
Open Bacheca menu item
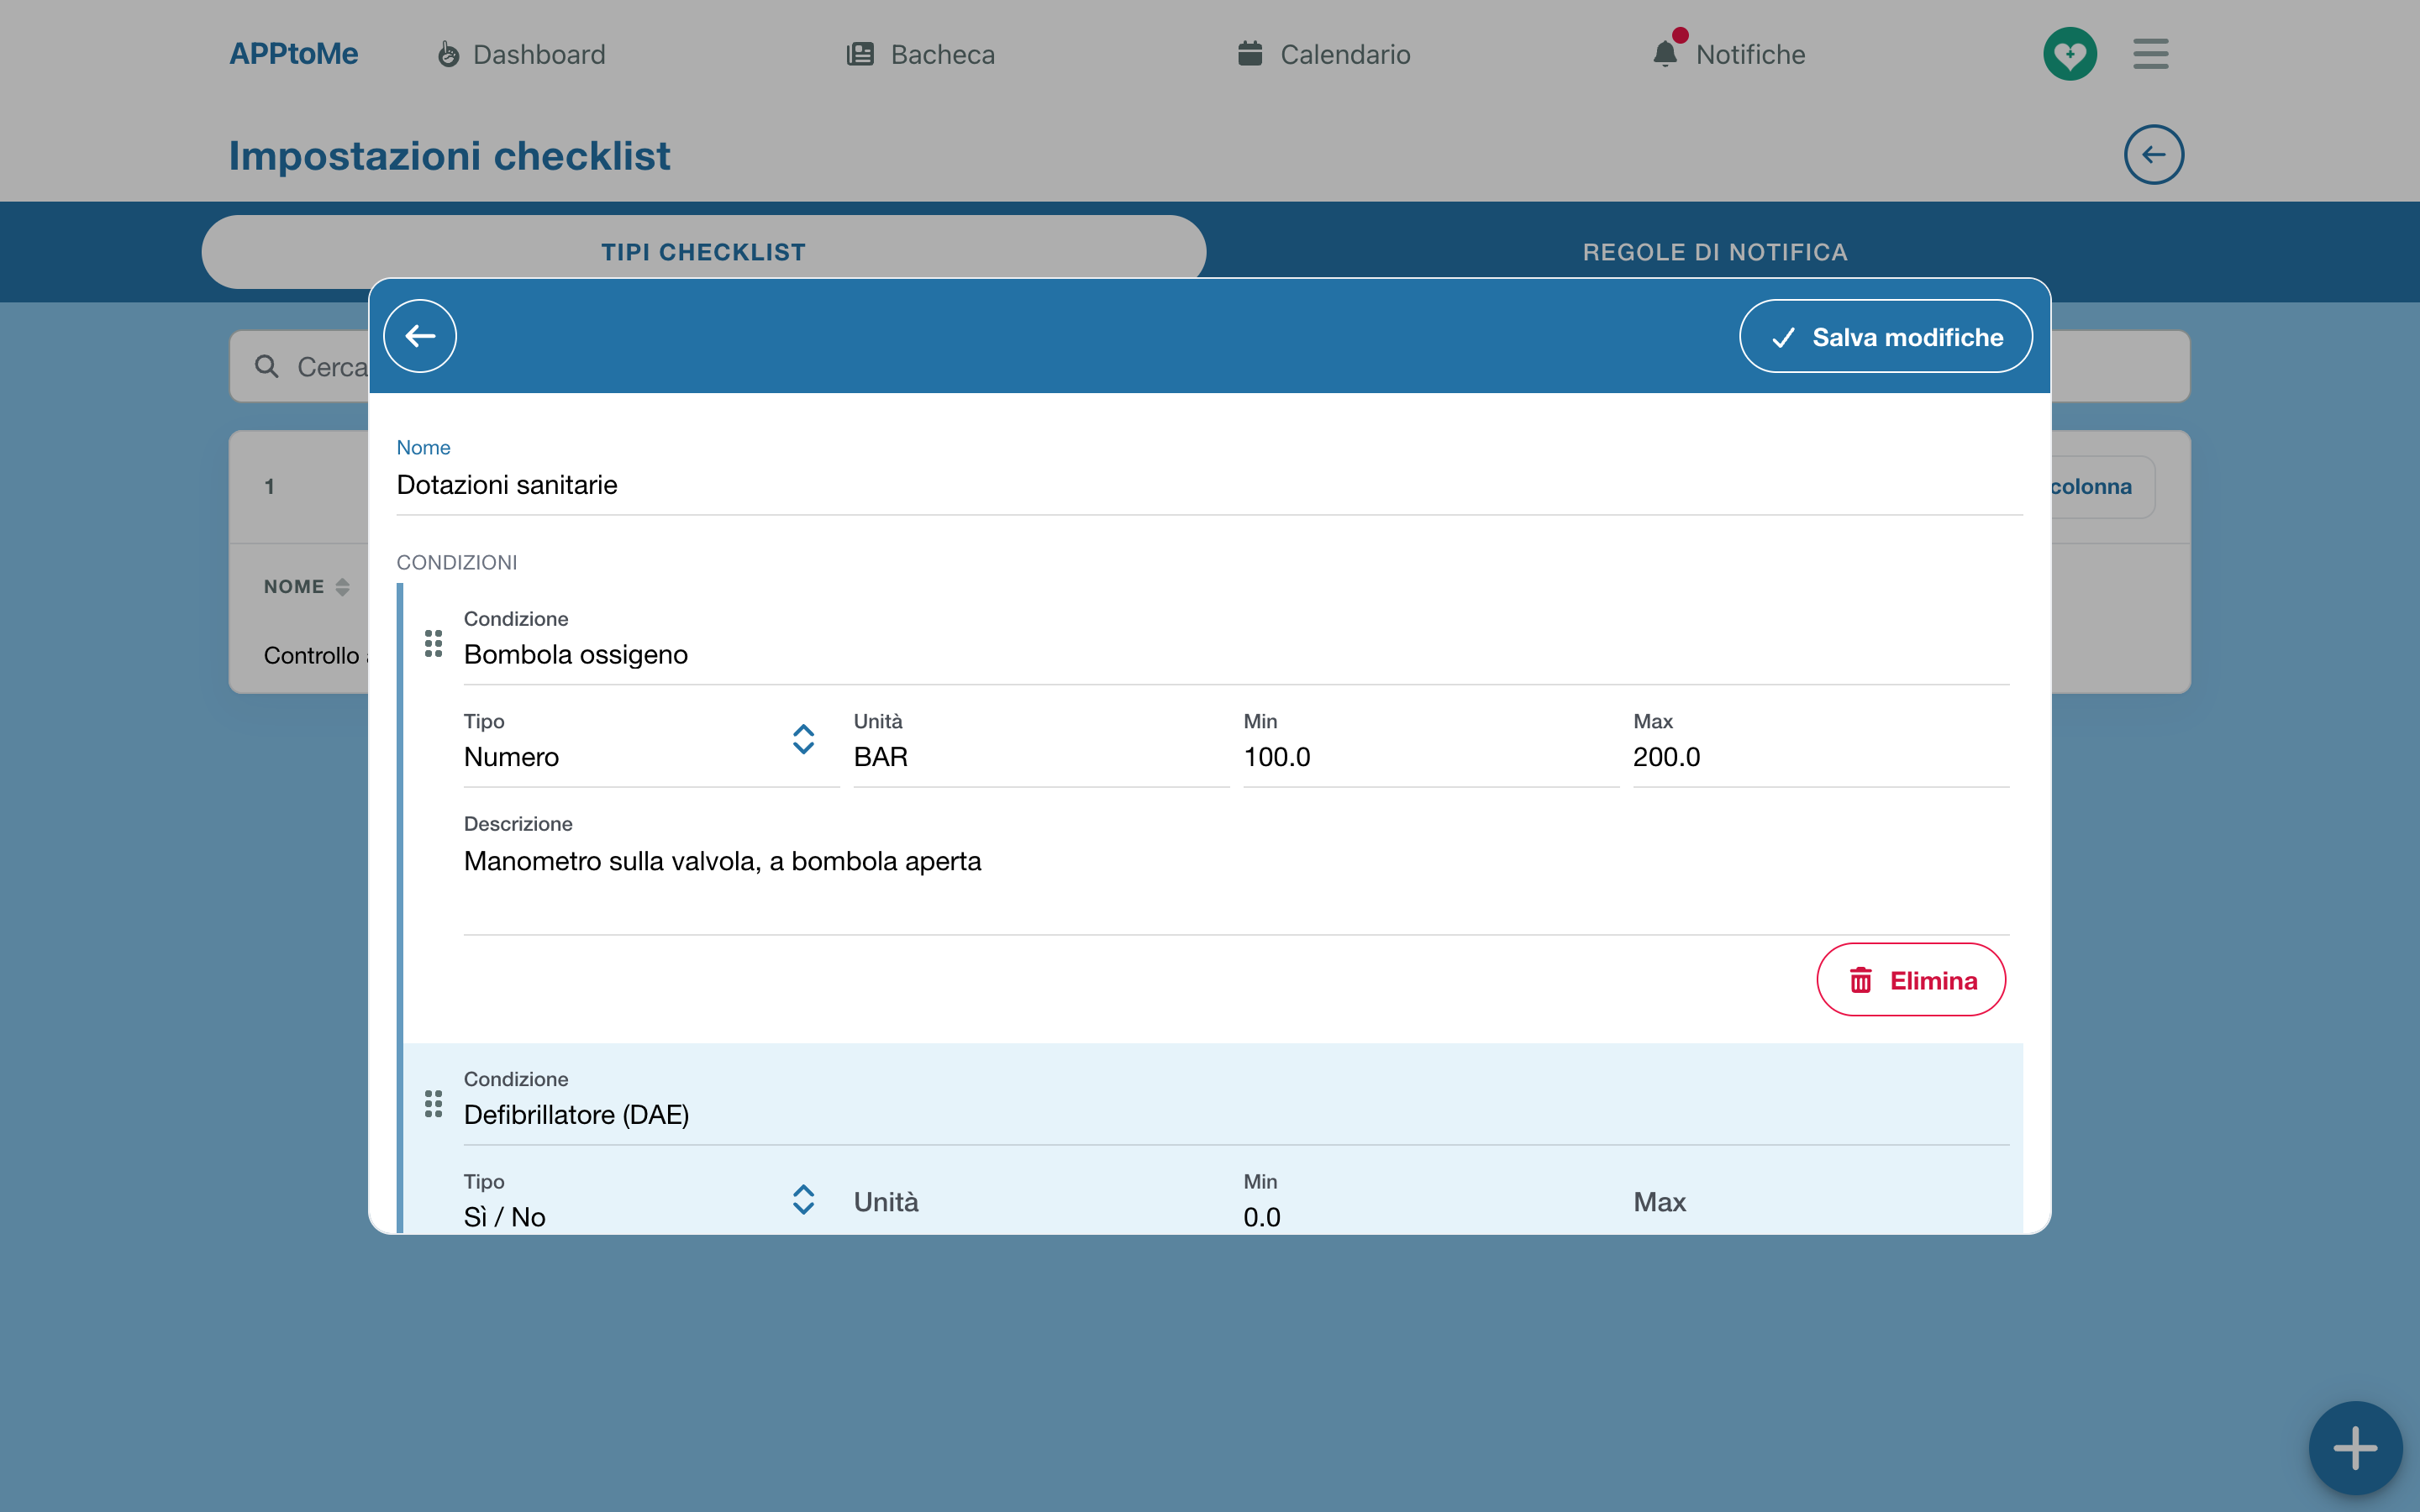pyautogui.click(x=920, y=54)
